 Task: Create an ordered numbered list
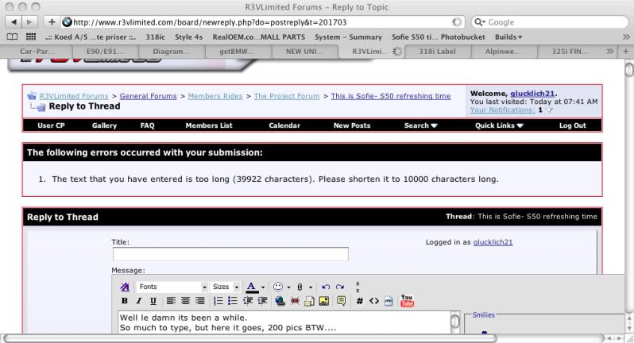(x=219, y=302)
